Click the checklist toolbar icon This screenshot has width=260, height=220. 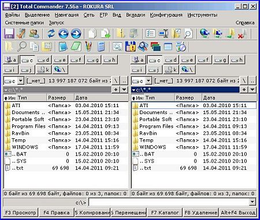(x=150, y=34)
